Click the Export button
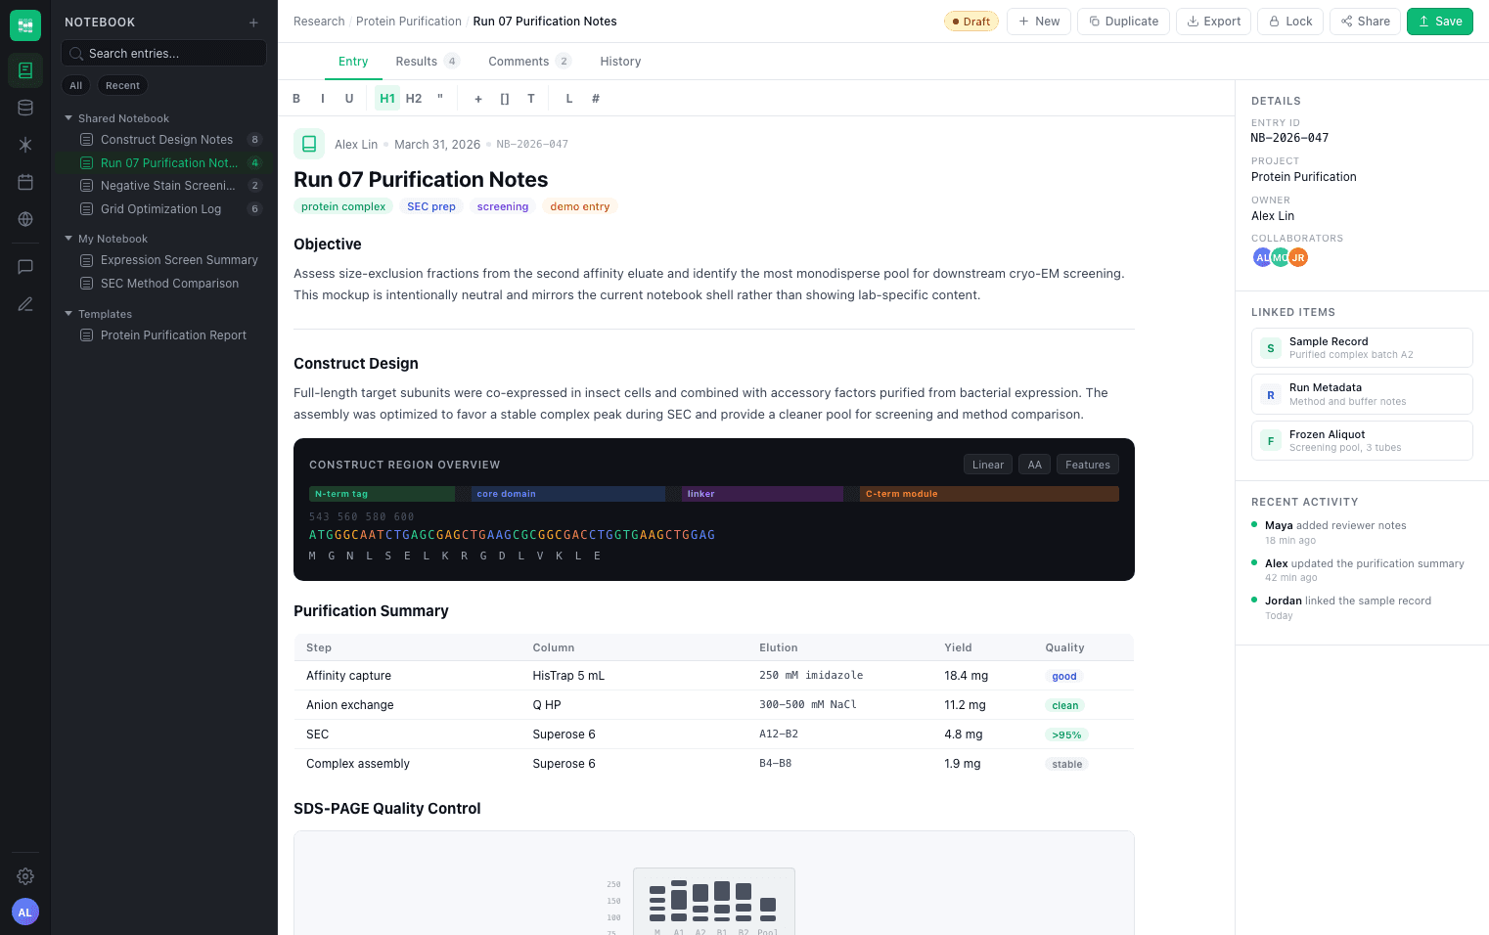 pyautogui.click(x=1213, y=22)
